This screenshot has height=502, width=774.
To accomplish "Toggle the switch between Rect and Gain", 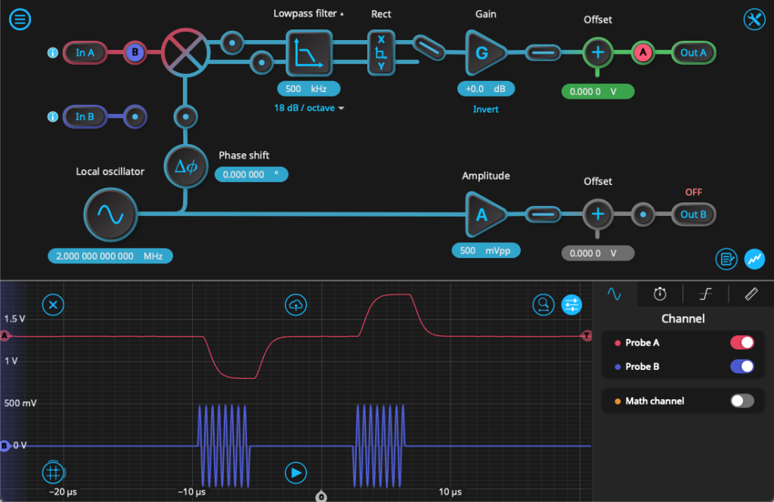I will tap(429, 48).
